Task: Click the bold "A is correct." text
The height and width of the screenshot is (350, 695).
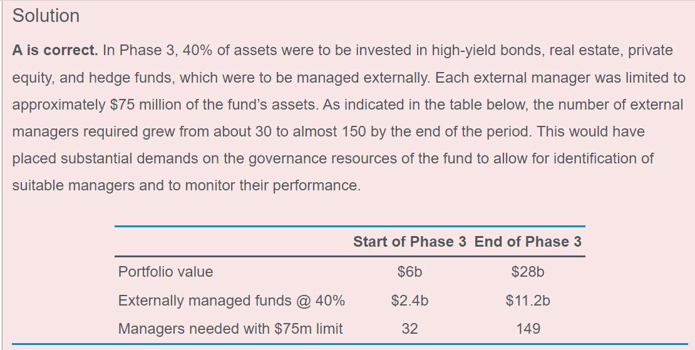Action: 55,51
